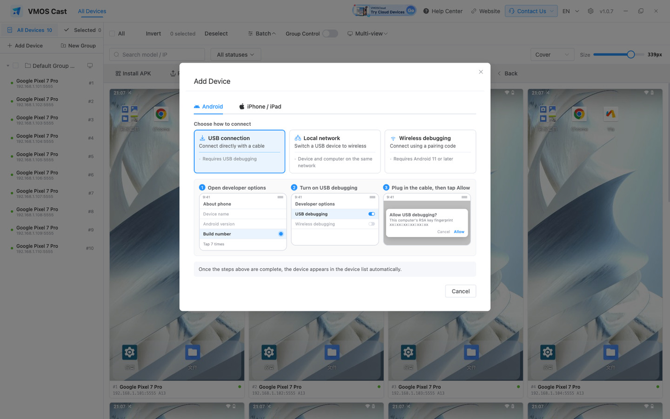Click the Install APK grid icon
The height and width of the screenshot is (419, 670).
click(118, 74)
